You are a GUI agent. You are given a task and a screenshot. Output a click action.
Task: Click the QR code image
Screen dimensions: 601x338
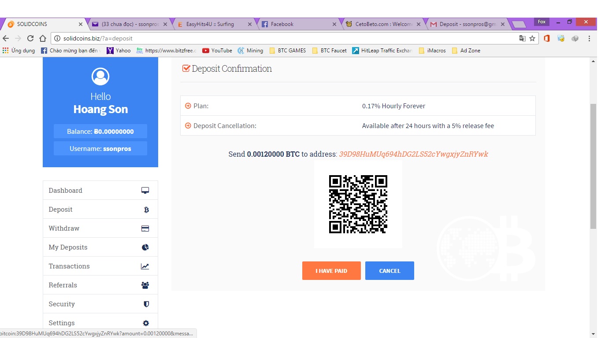358,204
